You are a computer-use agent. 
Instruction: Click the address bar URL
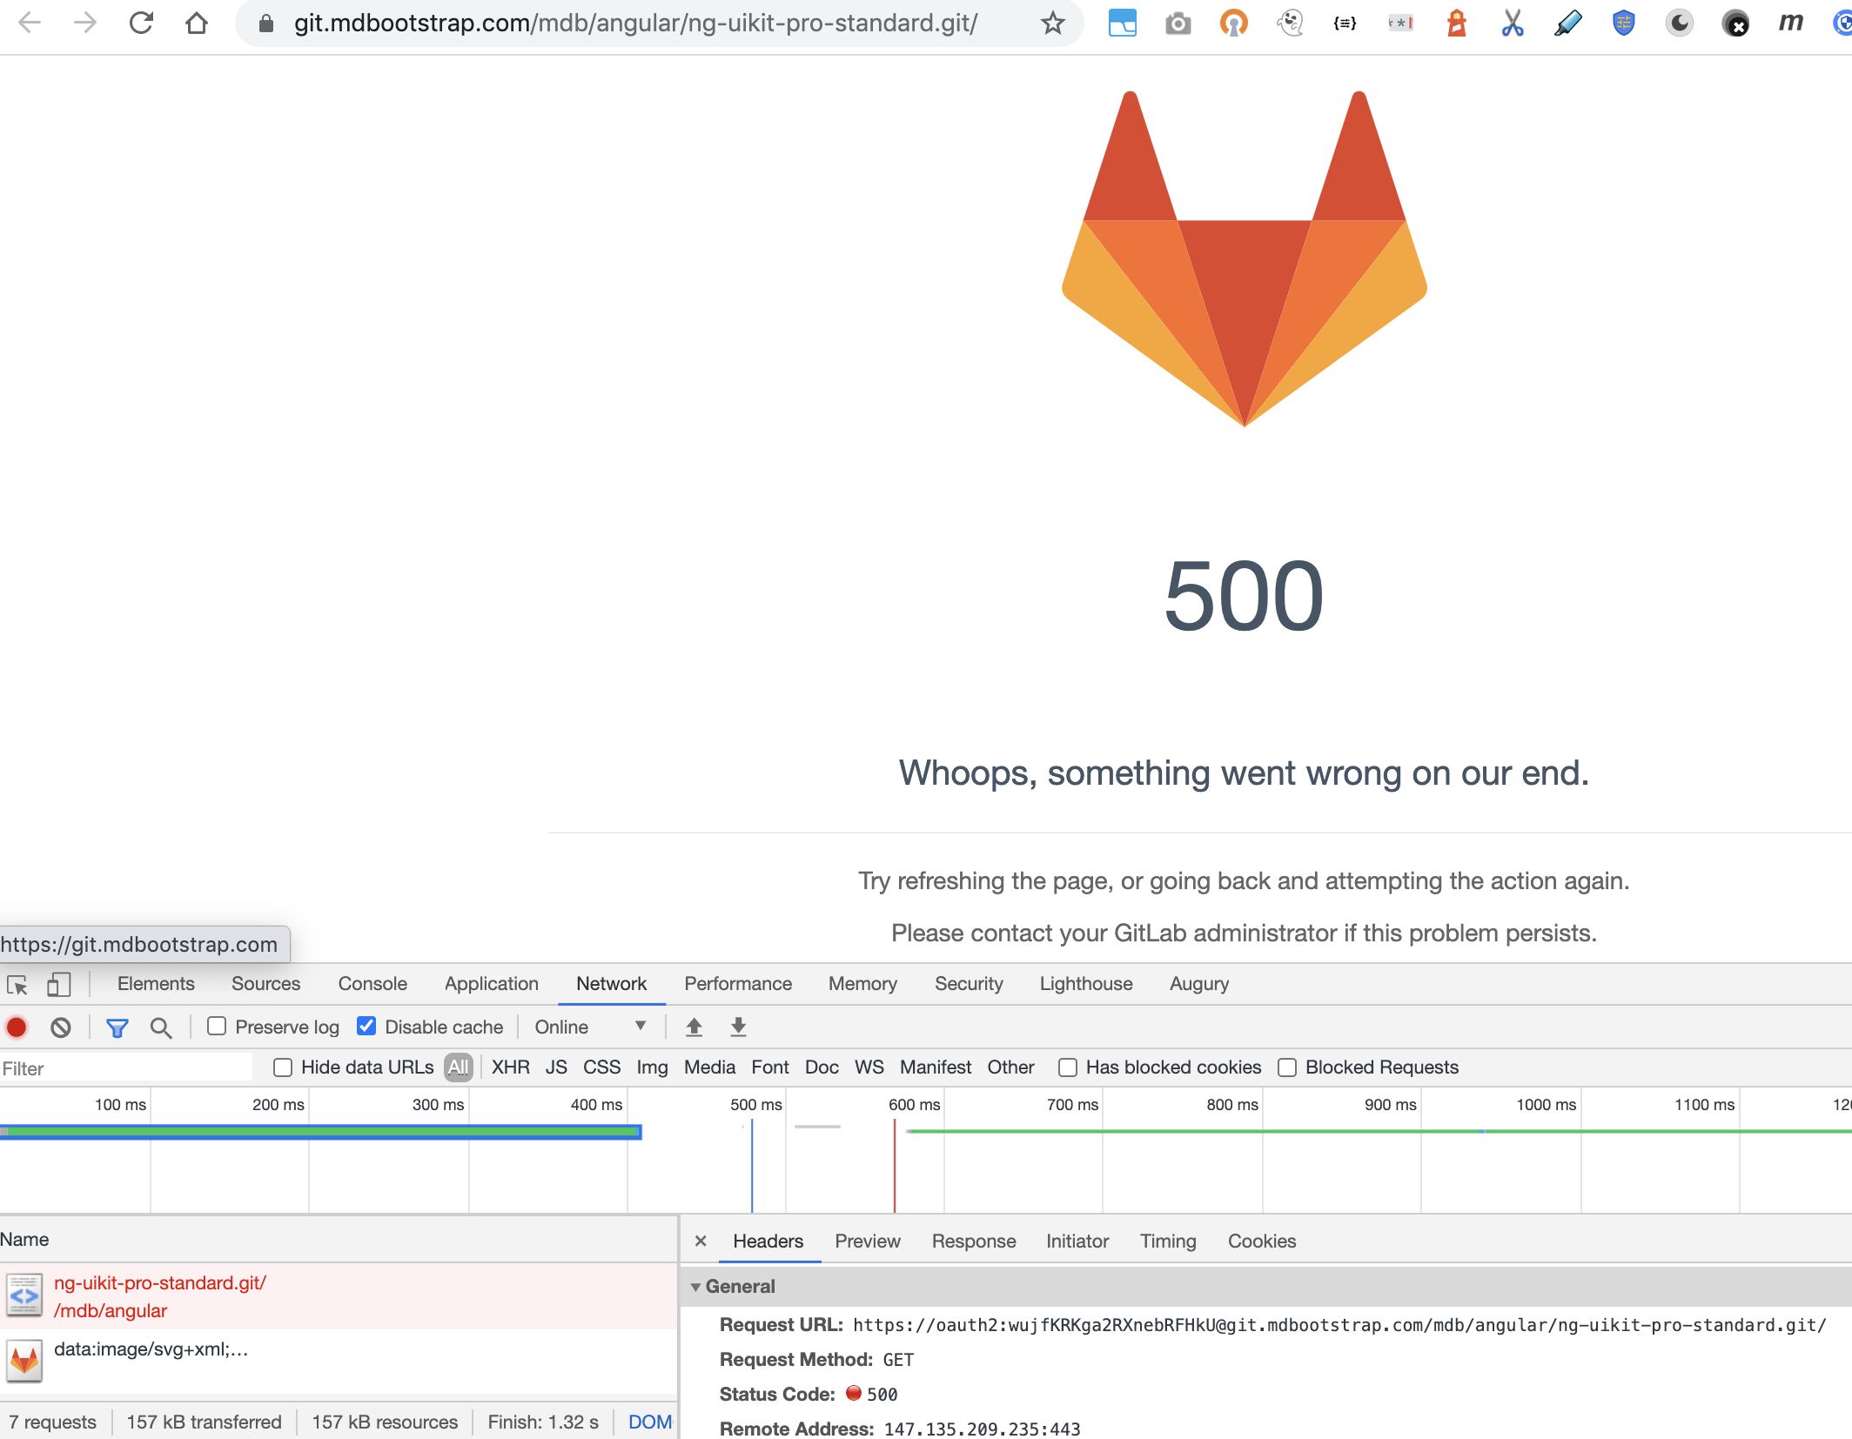pyautogui.click(x=635, y=23)
